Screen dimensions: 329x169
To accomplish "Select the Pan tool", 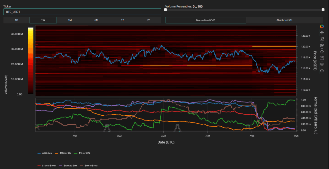I will click(x=322, y=32).
